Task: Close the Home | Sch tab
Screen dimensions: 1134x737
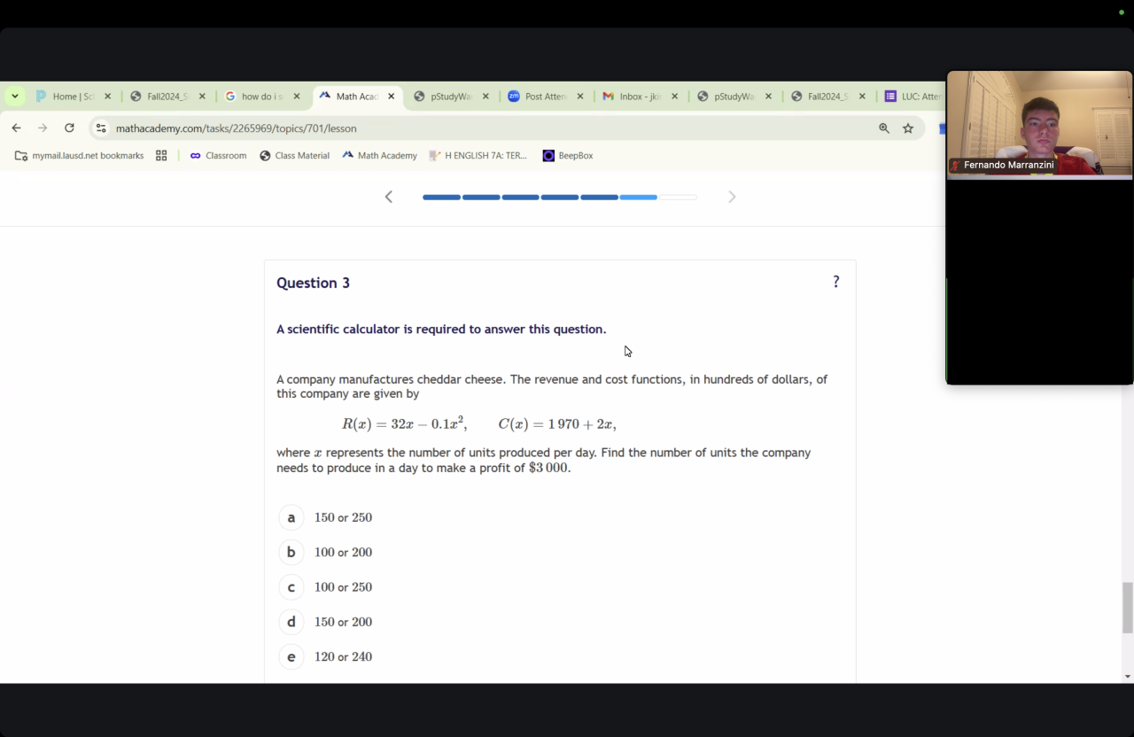Action: coord(108,97)
